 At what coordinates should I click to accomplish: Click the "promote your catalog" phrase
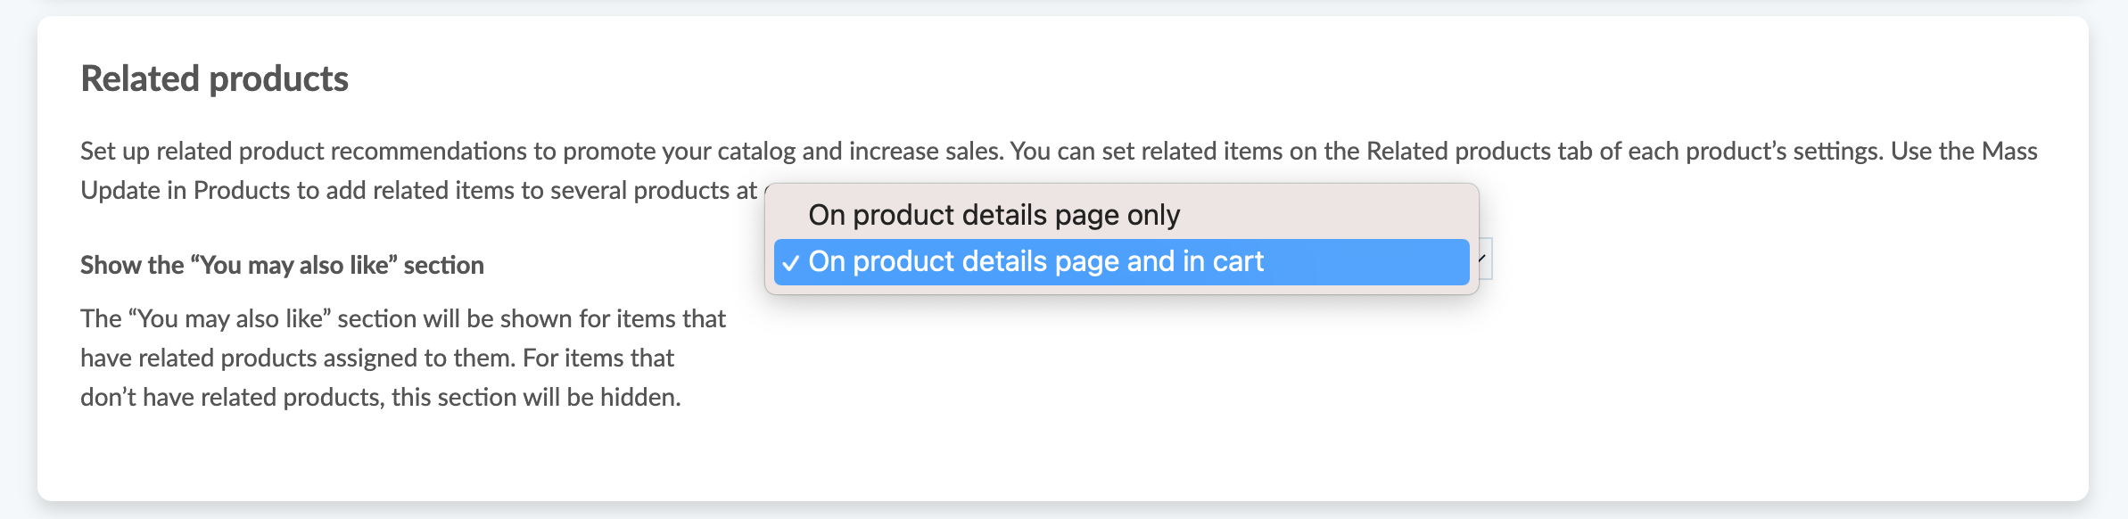(679, 151)
